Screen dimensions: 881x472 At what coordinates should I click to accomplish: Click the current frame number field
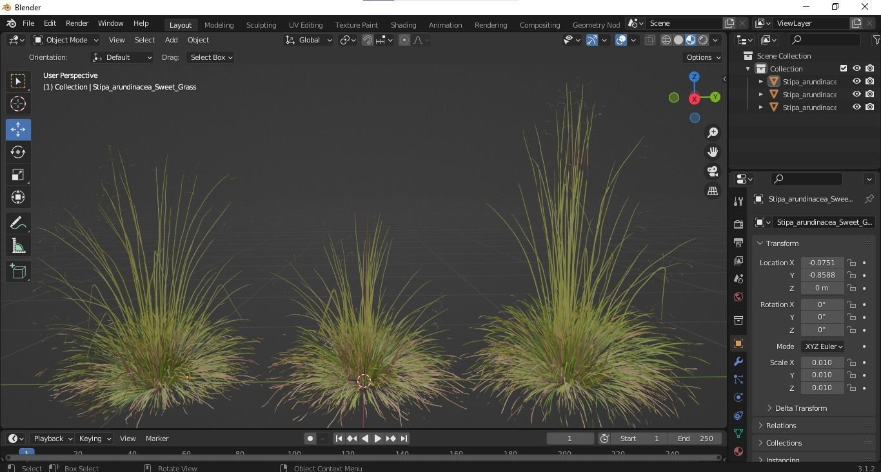tap(570, 439)
